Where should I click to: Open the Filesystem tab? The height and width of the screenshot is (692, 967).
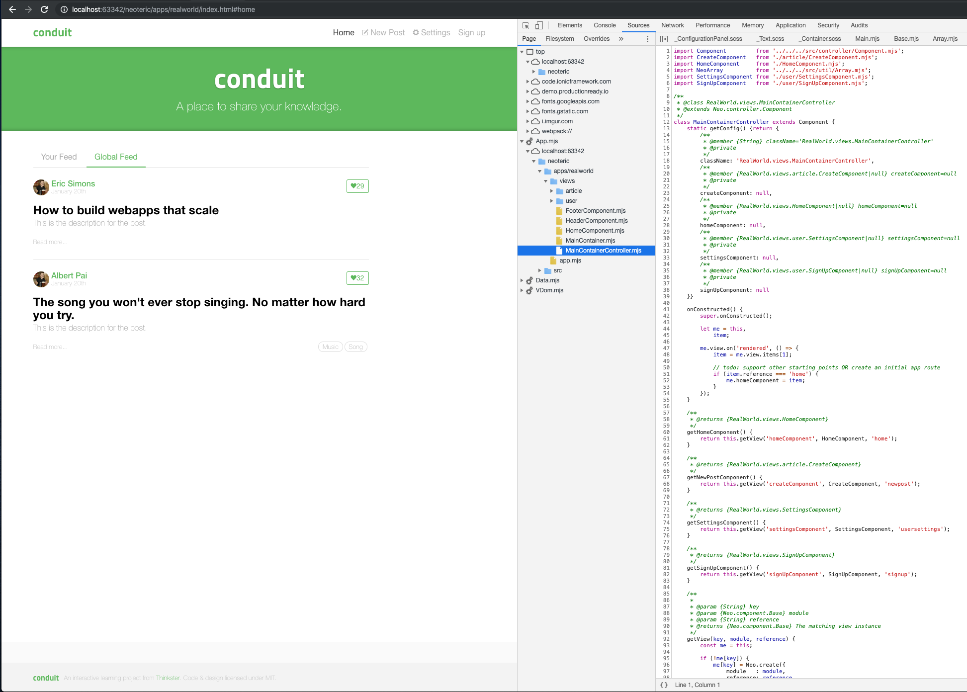coord(560,38)
